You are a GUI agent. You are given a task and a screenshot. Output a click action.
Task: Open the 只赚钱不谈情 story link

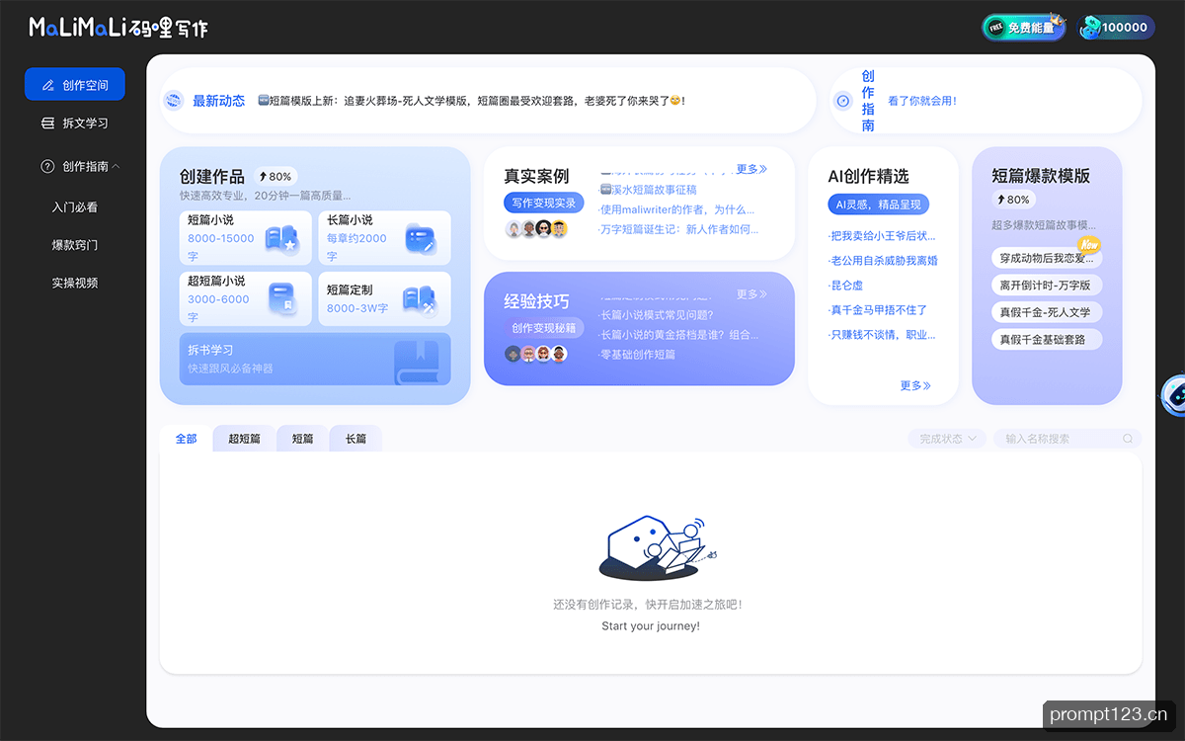tap(882, 335)
